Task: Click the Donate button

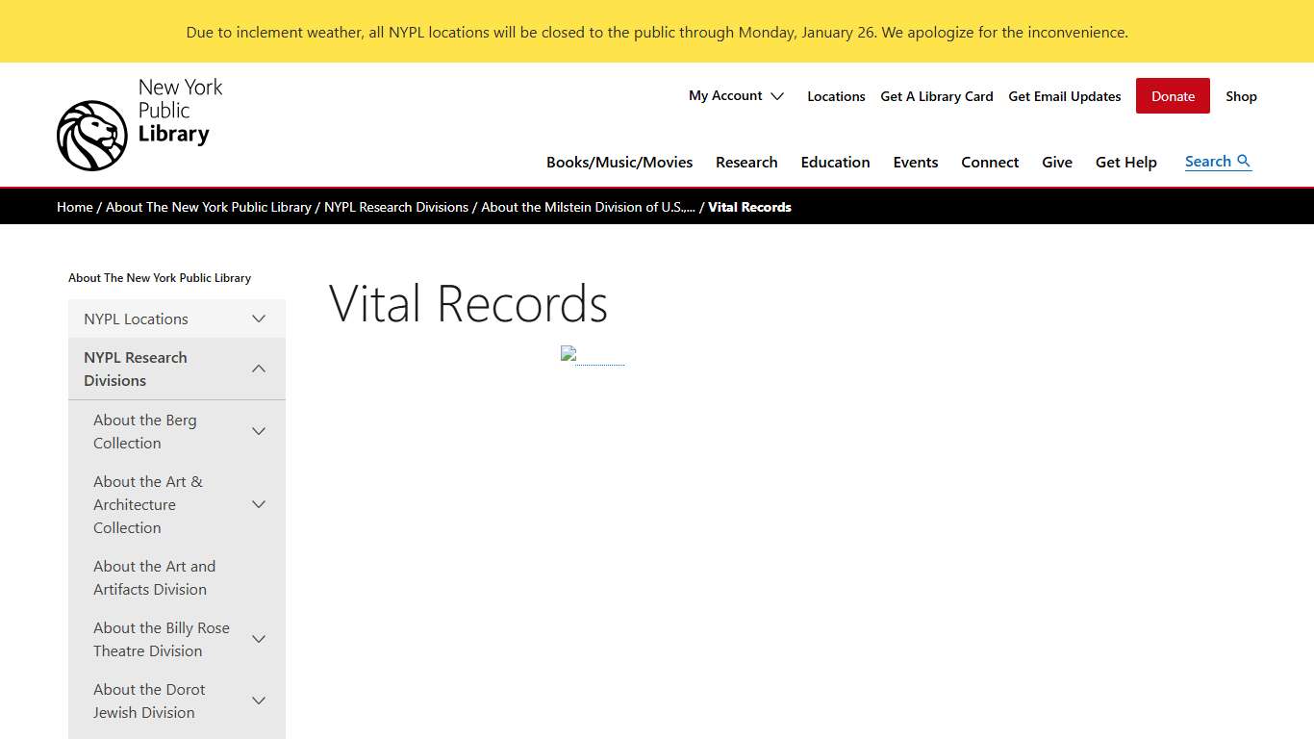Action: pos(1172,96)
